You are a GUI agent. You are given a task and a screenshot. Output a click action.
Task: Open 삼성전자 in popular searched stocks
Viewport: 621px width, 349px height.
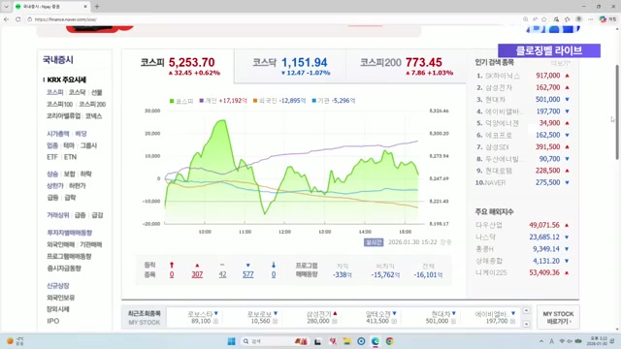499,87
